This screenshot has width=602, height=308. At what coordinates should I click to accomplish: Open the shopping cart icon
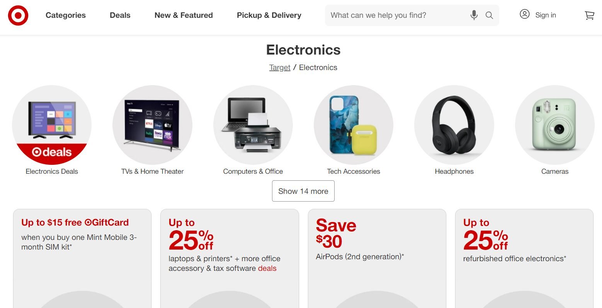click(589, 15)
